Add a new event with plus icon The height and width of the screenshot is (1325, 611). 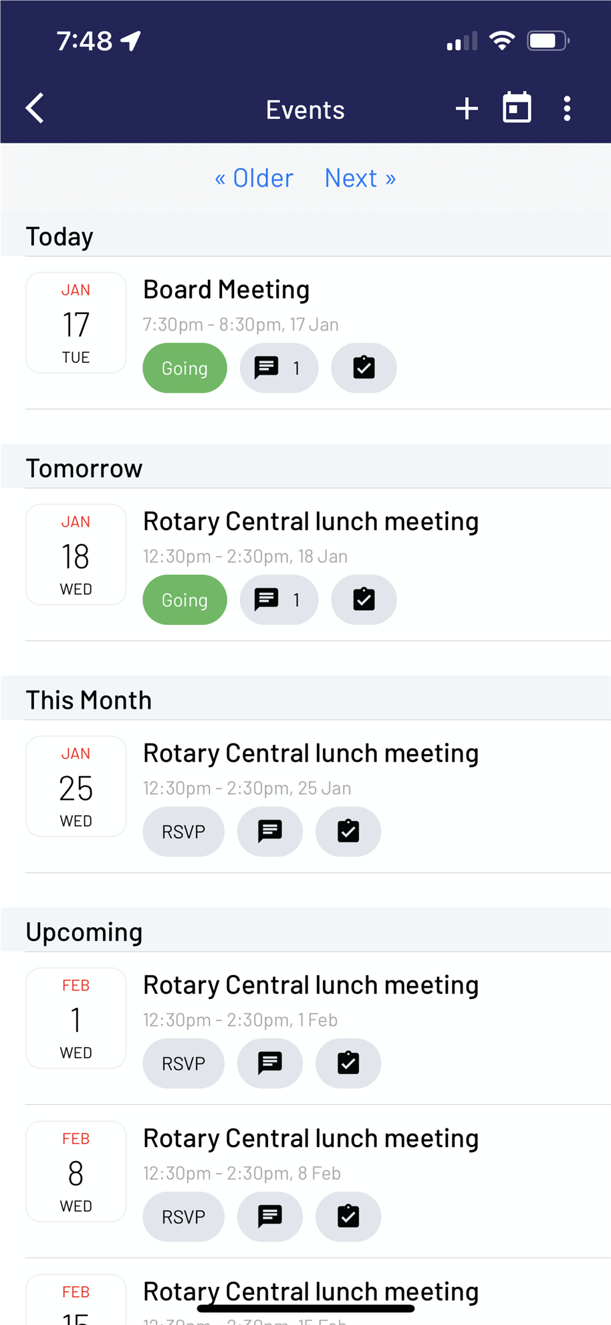click(x=467, y=108)
